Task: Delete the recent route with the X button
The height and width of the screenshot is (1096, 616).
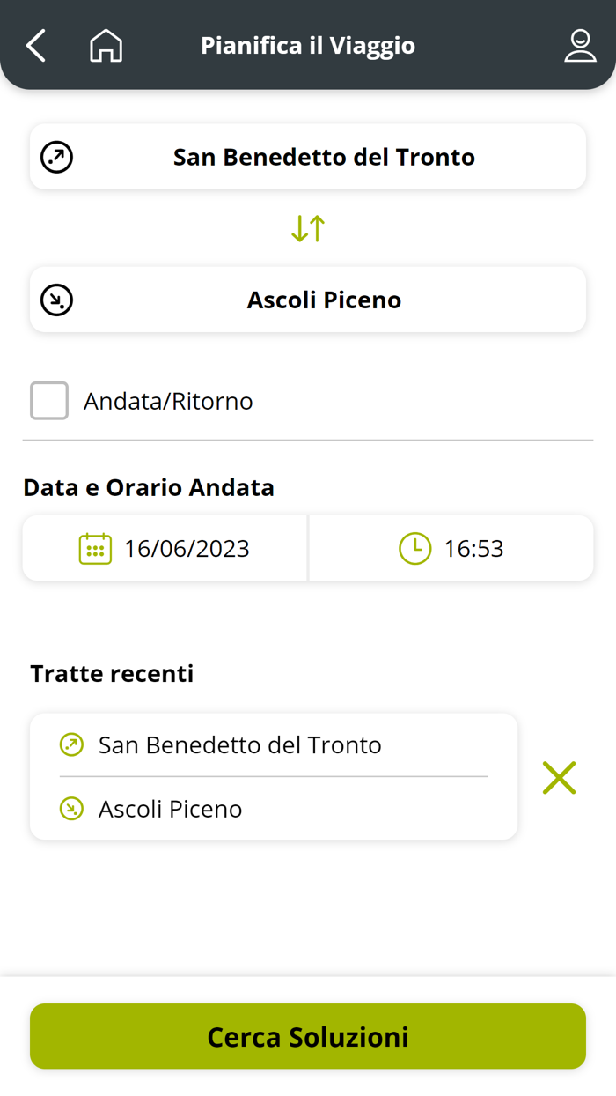Action: [559, 777]
